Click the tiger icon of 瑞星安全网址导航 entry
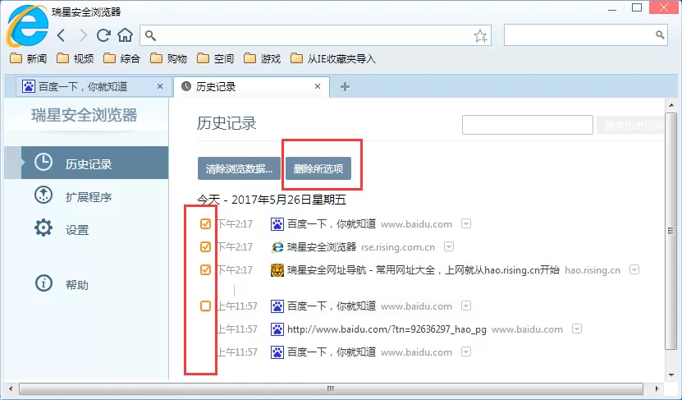This screenshot has height=400, width=682. tap(277, 270)
